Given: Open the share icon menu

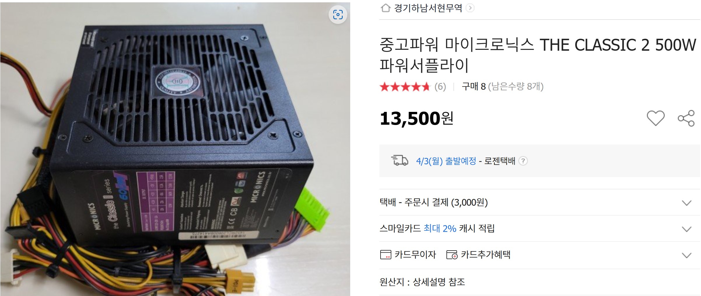Looking at the screenshot, I should click(686, 118).
